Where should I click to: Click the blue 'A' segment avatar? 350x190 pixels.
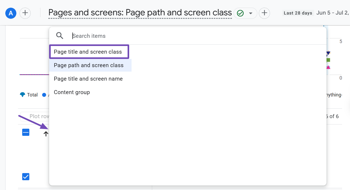(11, 13)
